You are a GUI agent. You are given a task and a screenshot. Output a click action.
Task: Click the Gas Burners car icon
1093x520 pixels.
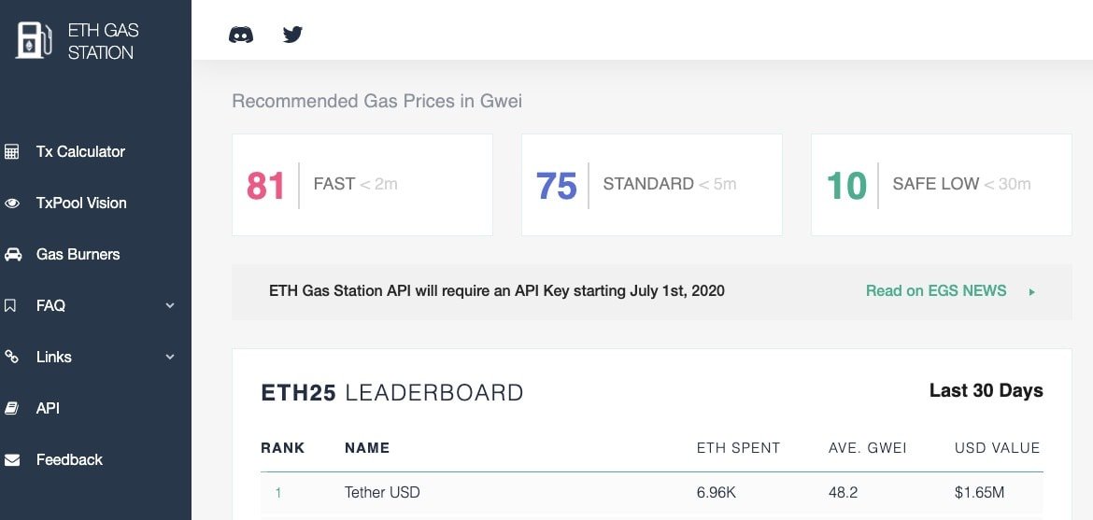point(12,255)
